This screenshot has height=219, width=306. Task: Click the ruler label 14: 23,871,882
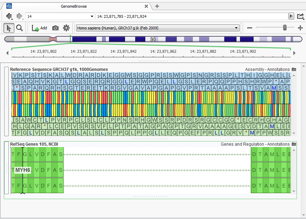[203, 52]
